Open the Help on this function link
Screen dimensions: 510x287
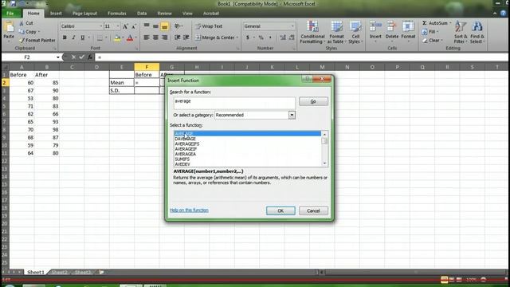189,210
